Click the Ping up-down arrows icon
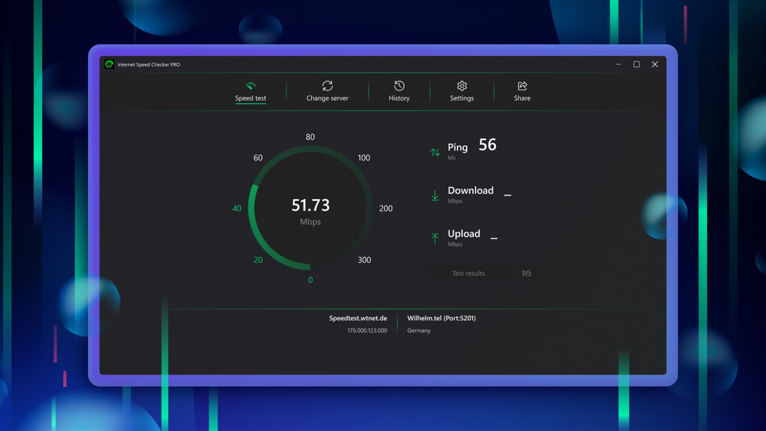766x431 pixels. (x=435, y=152)
